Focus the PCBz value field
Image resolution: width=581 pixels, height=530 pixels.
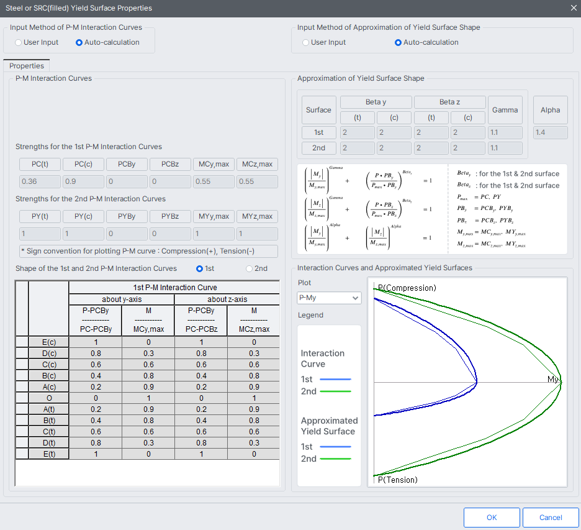(x=170, y=181)
